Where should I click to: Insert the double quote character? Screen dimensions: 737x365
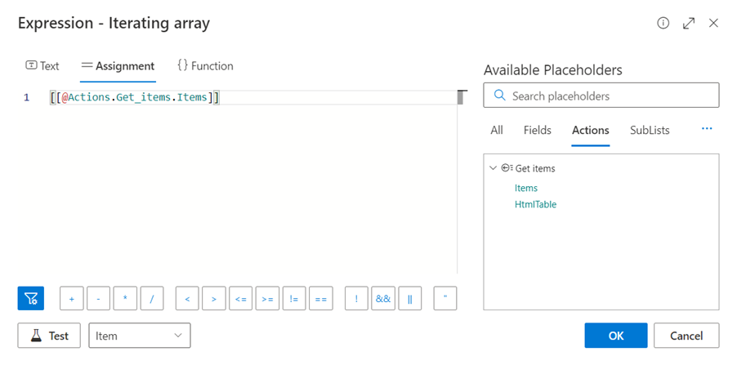[444, 299]
